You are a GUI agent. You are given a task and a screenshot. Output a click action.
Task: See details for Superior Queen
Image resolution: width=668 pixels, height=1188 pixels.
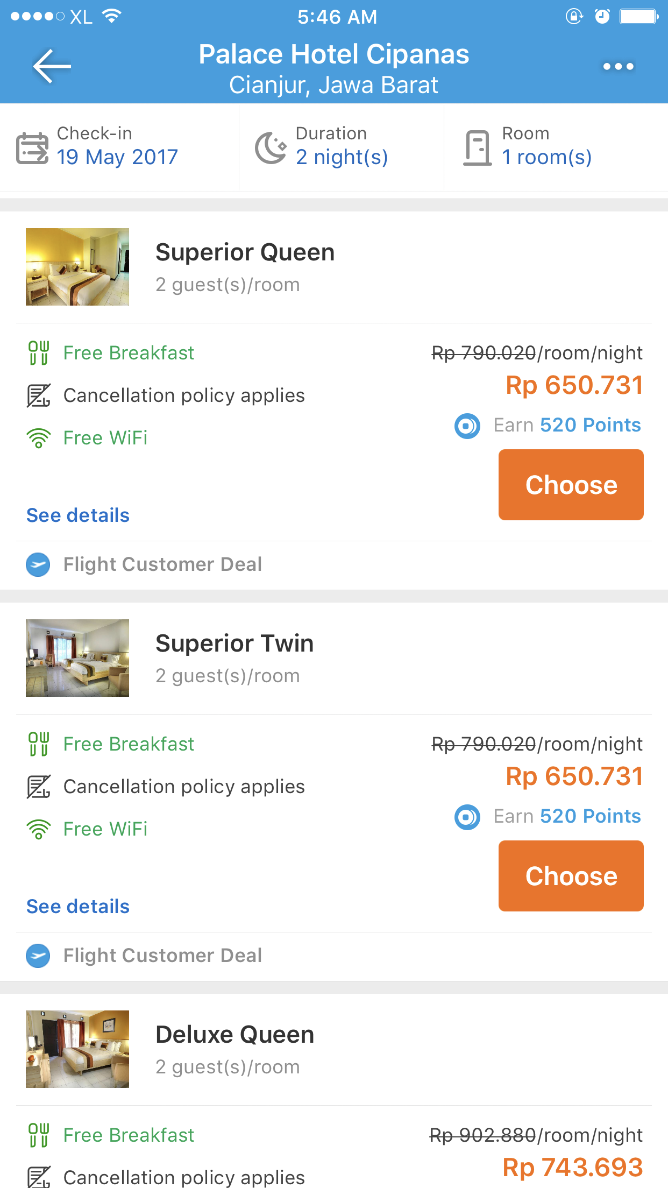[78, 515]
